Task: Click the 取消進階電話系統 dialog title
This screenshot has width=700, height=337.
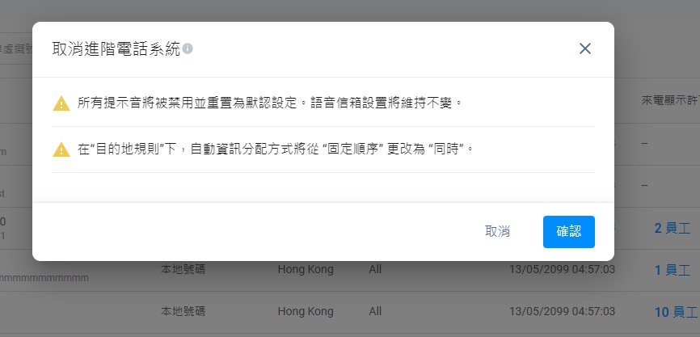Action: click(116, 48)
